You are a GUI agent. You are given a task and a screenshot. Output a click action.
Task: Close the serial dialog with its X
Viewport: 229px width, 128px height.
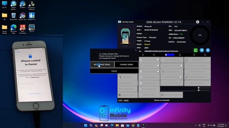(x=136, y=50)
